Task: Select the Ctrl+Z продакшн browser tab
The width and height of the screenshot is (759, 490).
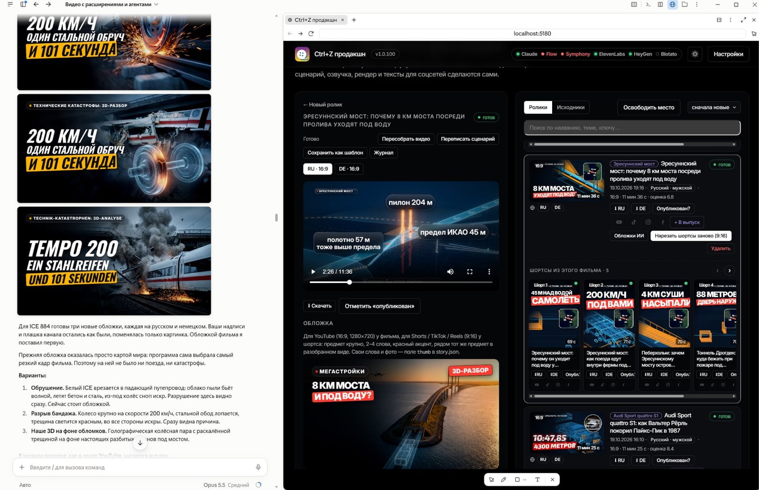Action: tap(315, 20)
